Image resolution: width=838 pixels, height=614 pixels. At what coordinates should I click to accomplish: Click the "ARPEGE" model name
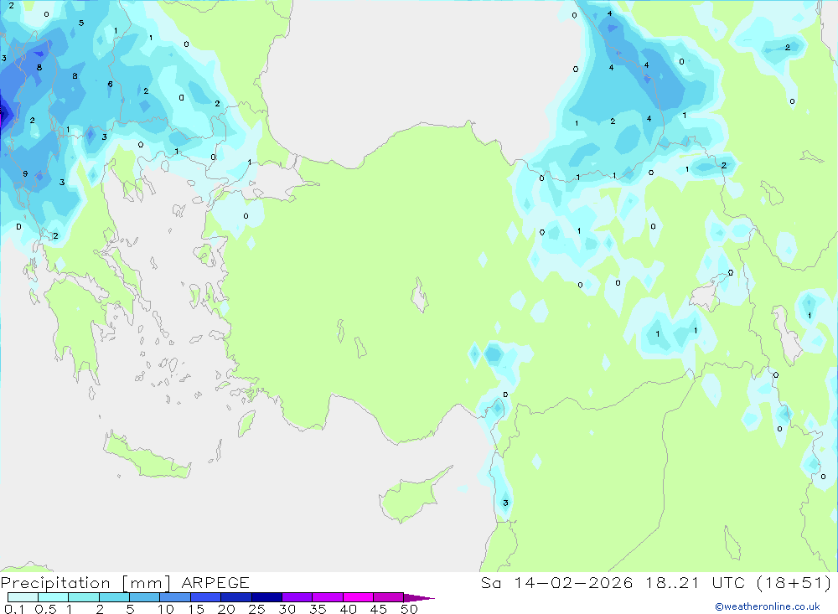(x=215, y=583)
